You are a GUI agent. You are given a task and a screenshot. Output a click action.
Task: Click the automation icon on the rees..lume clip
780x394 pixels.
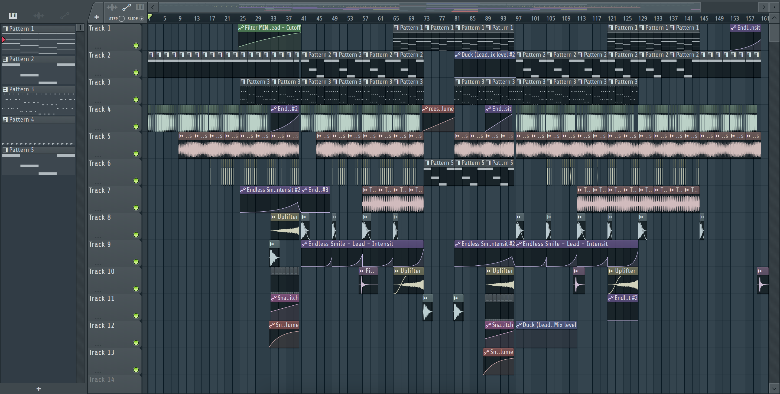coord(425,109)
